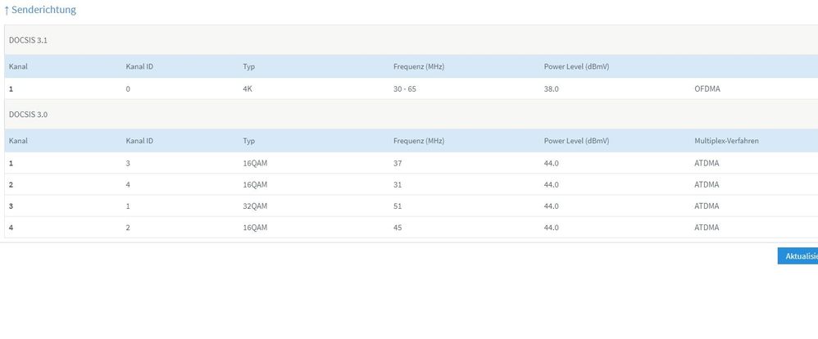The width and height of the screenshot is (818, 339).
Task: Click ATDMA in the 32QAM row
Action: (x=707, y=206)
